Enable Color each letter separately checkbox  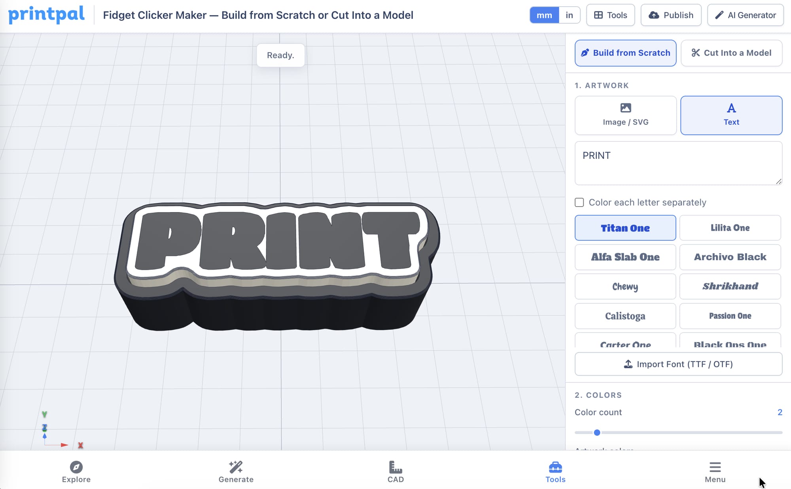pyautogui.click(x=579, y=202)
